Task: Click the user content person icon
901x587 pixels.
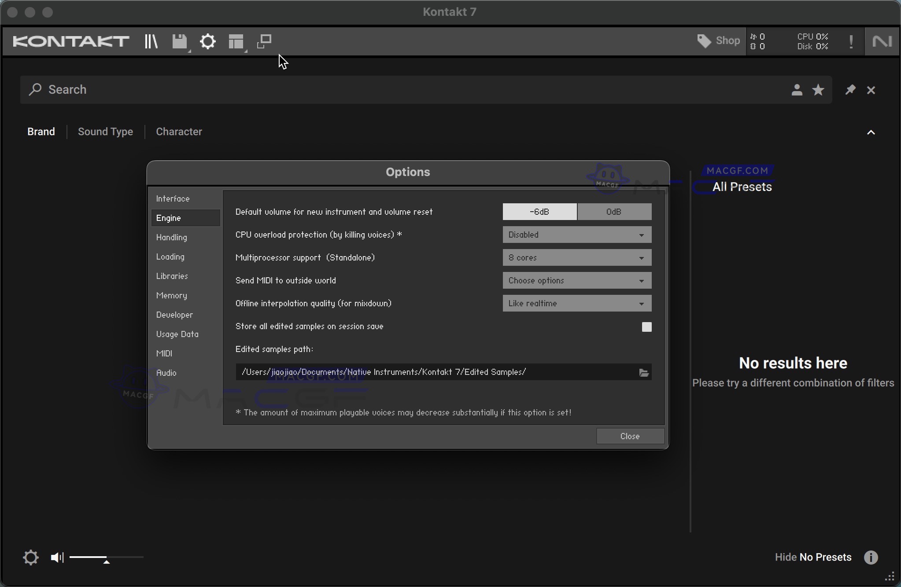Action: pyautogui.click(x=797, y=90)
